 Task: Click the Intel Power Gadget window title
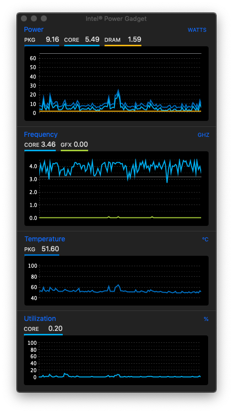click(x=116, y=19)
